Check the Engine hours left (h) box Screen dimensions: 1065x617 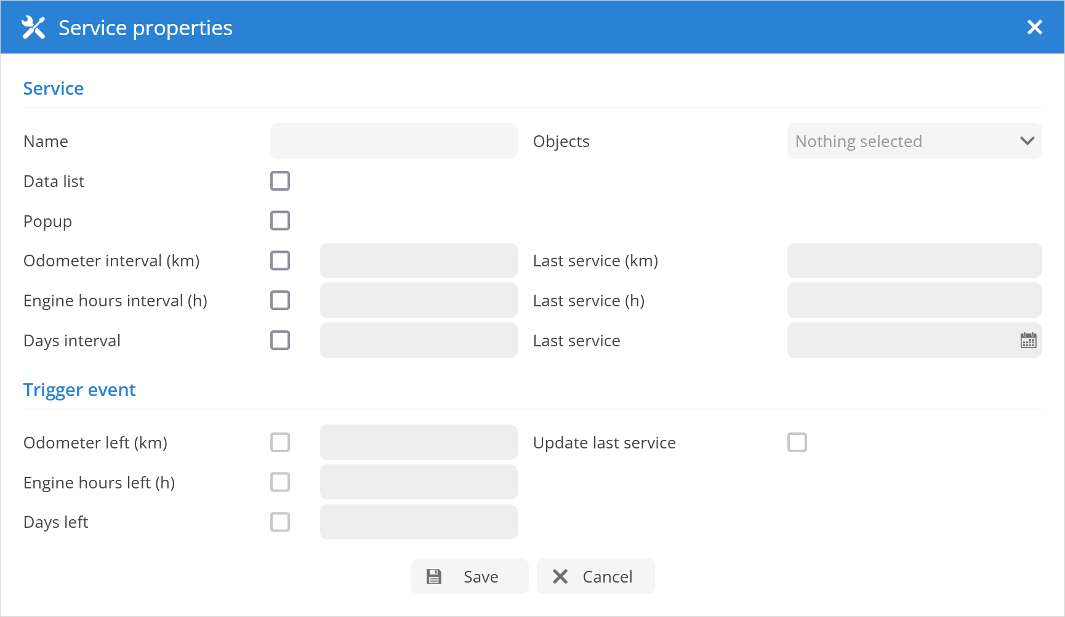(280, 482)
